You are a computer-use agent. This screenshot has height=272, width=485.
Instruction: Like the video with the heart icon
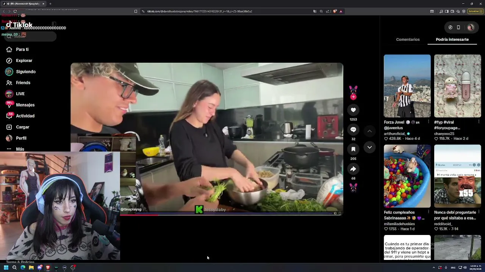tap(353, 110)
